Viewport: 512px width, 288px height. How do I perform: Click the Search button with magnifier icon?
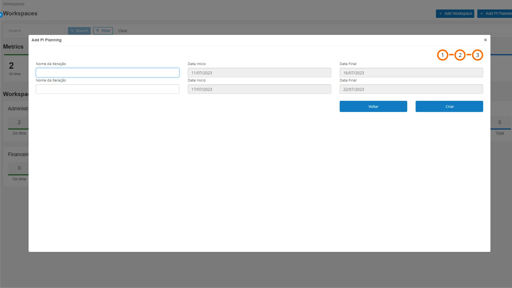[79, 31]
